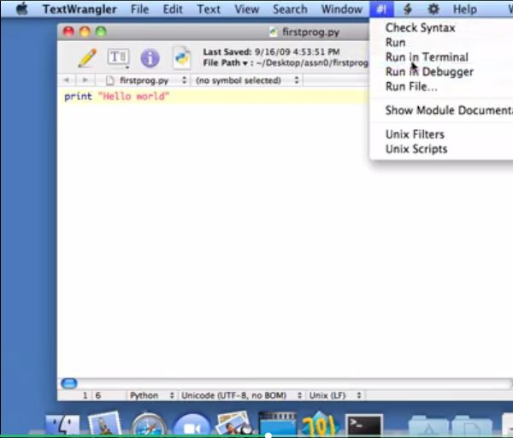
Task: Open the video camera app in Dock
Action: (192, 425)
